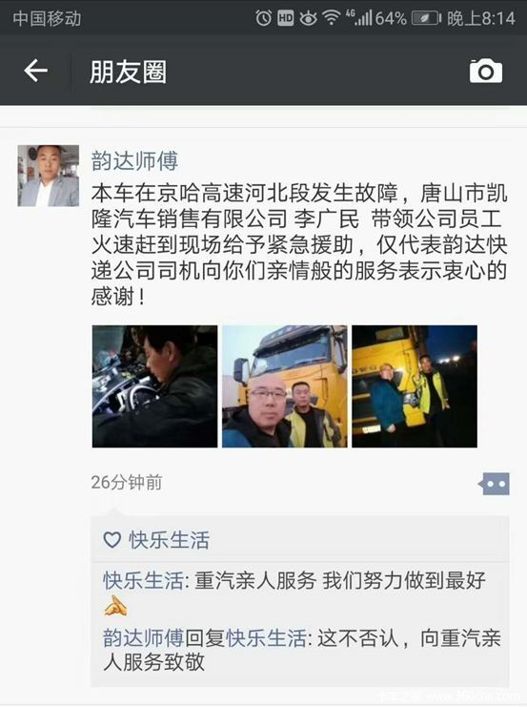Open the 韵达师傅 poster name link
This screenshot has height=707, width=527.
pyautogui.click(x=134, y=161)
